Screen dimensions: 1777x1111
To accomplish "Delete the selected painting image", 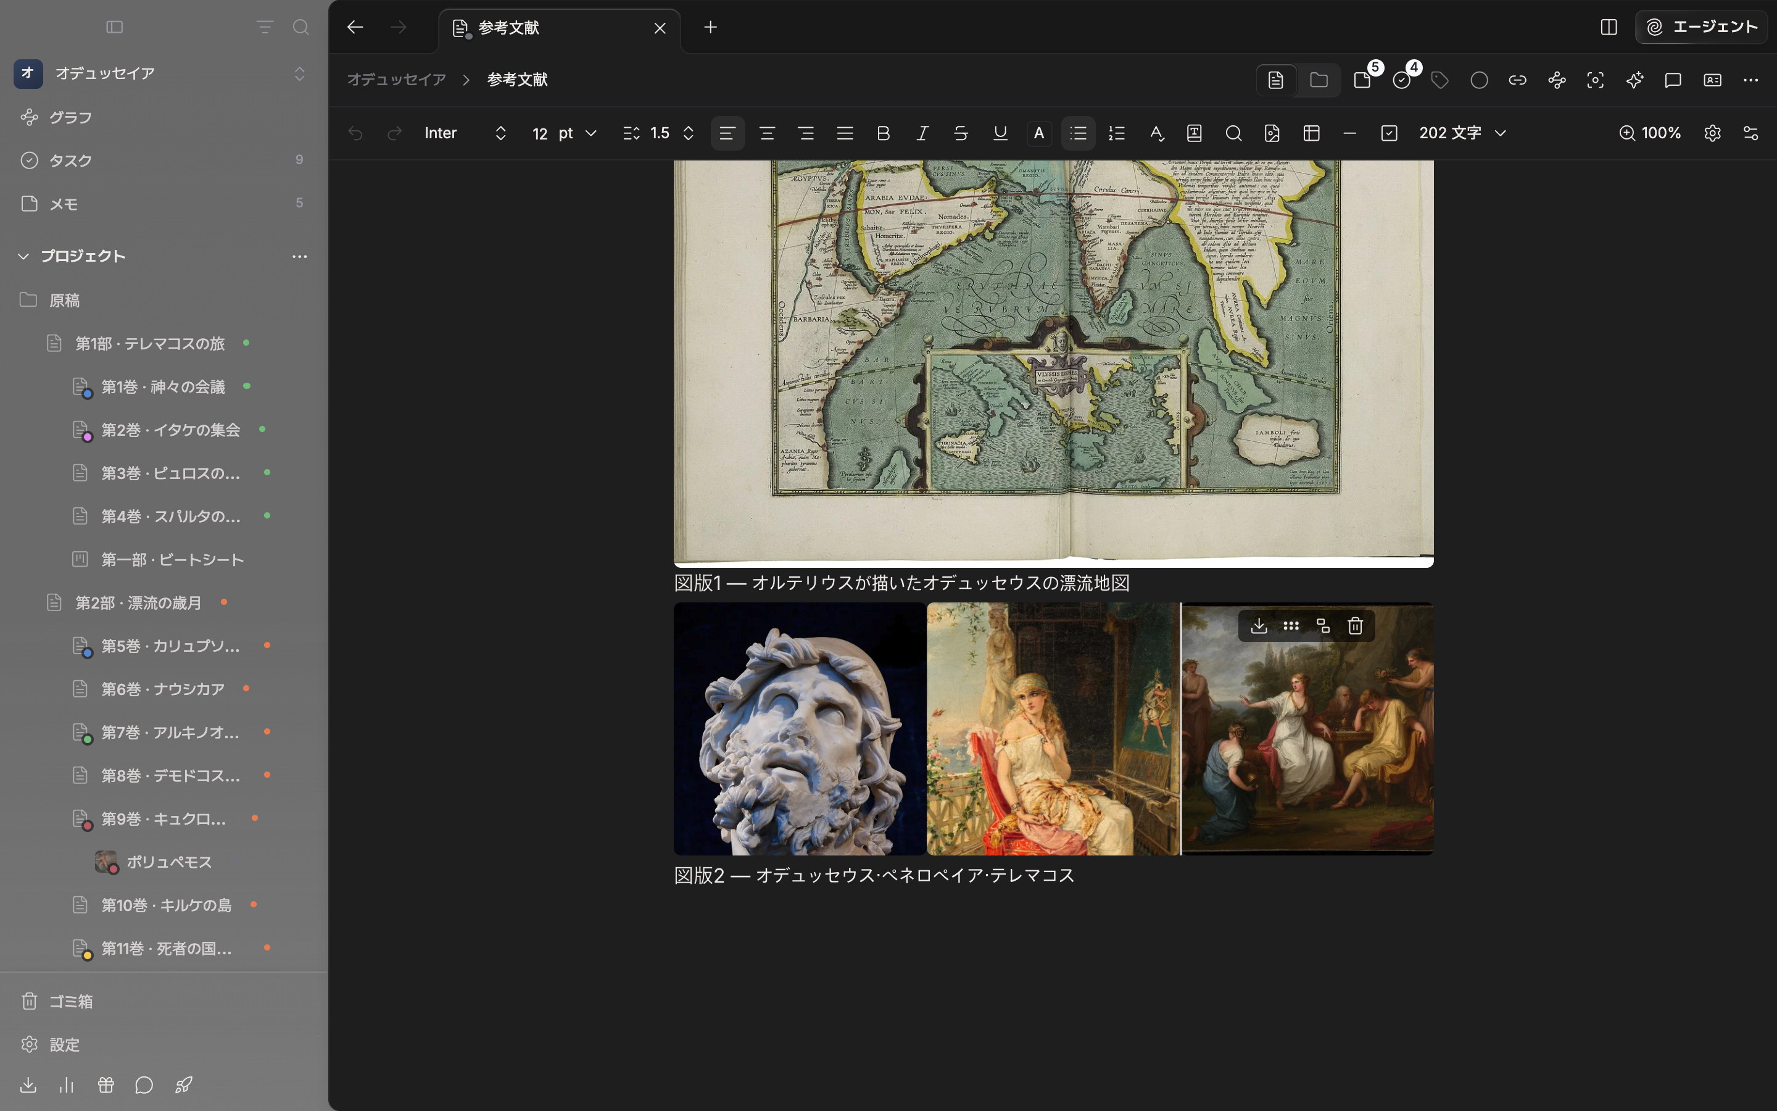I will [x=1356, y=626].
